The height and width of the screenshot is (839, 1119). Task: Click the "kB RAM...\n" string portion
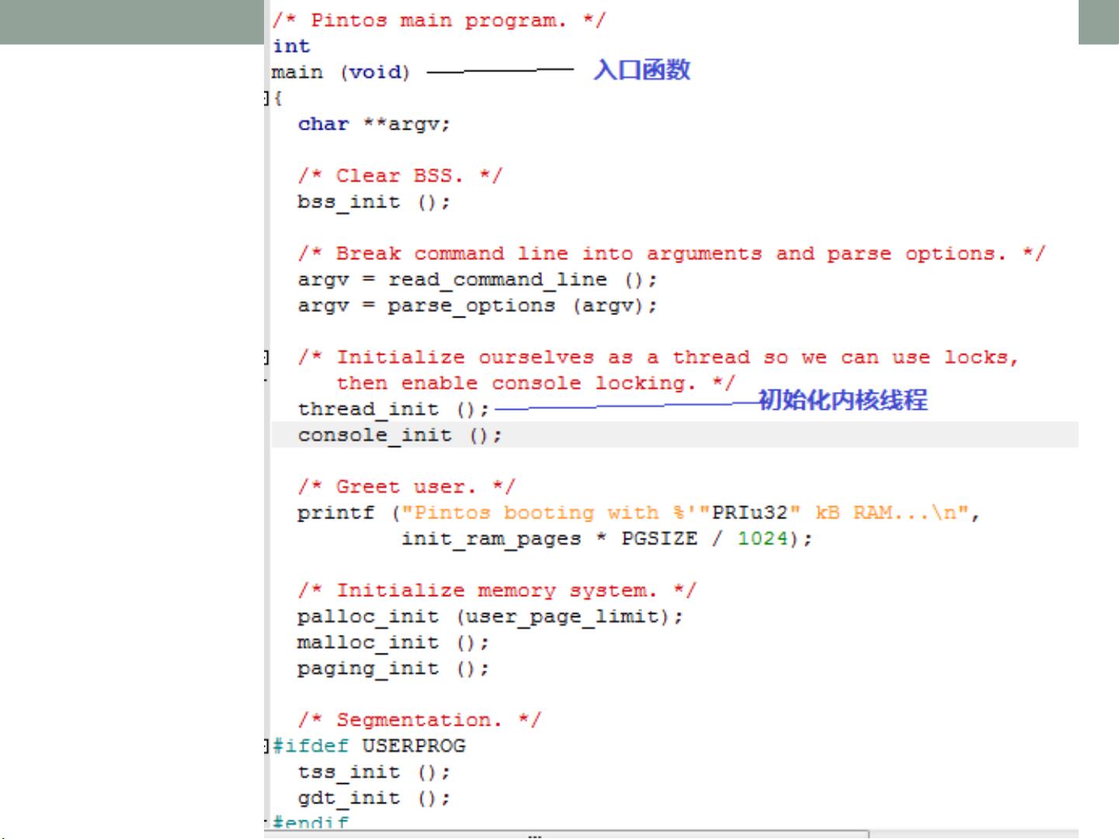pyautogui.click(x=885, y=513)
